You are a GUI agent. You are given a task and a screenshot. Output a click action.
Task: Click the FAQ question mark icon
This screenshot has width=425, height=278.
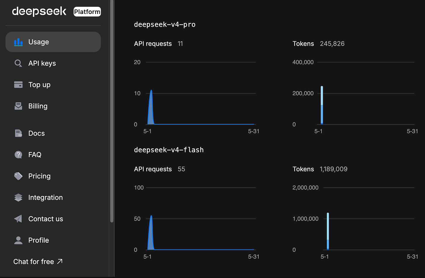18,154
